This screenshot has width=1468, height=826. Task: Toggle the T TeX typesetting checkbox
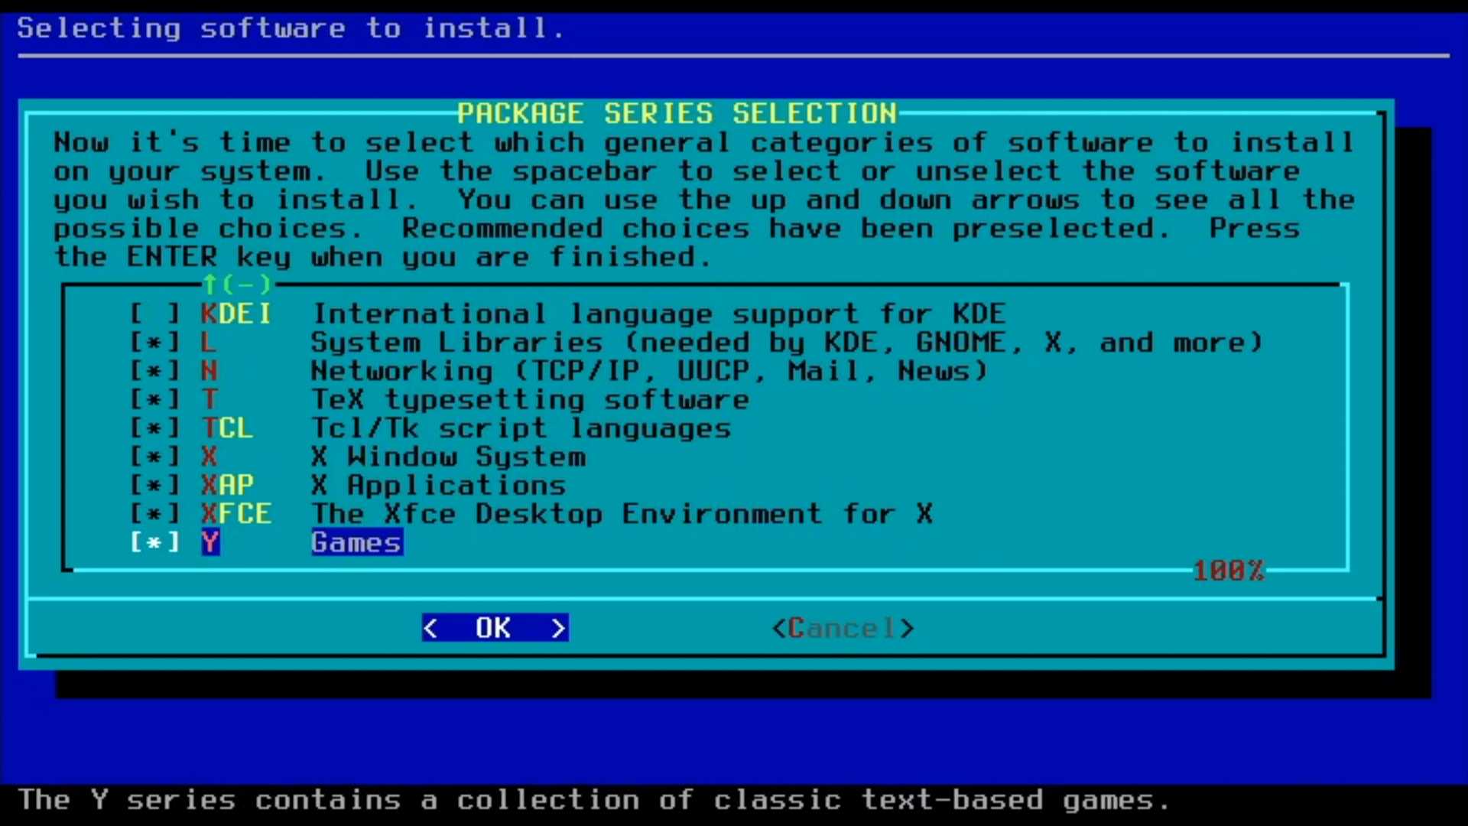click(154, 399)
